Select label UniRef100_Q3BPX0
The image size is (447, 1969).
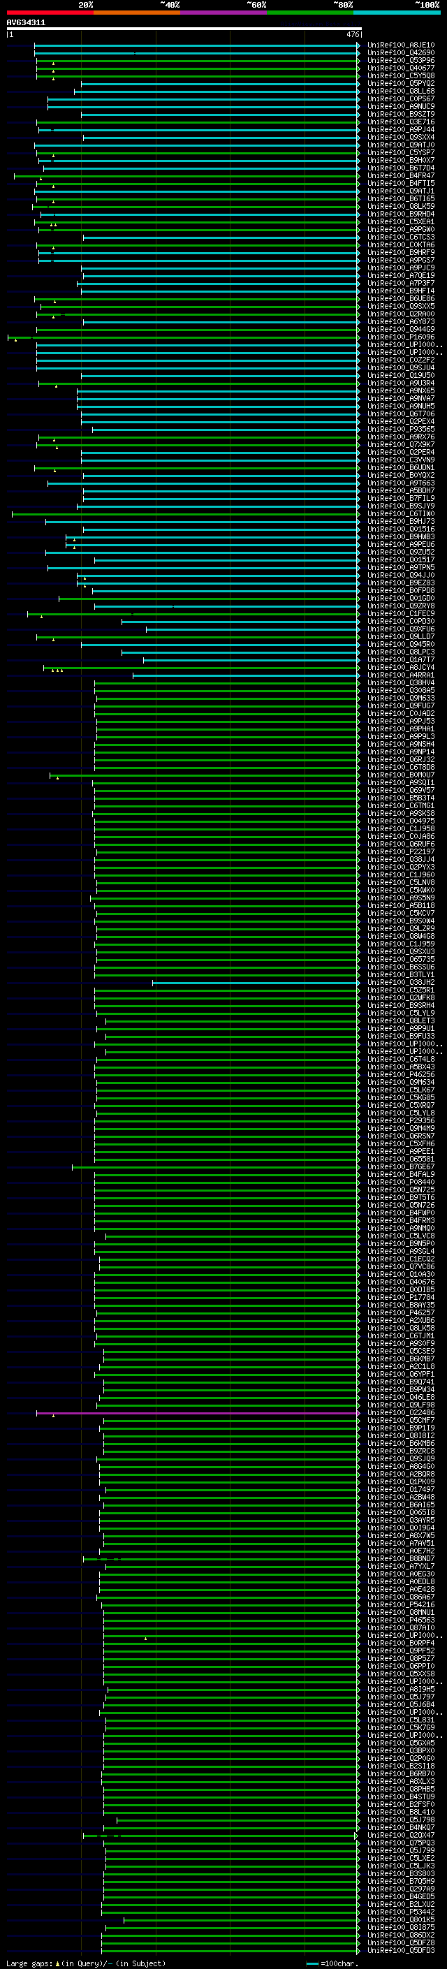click(x=401, y=1751)
